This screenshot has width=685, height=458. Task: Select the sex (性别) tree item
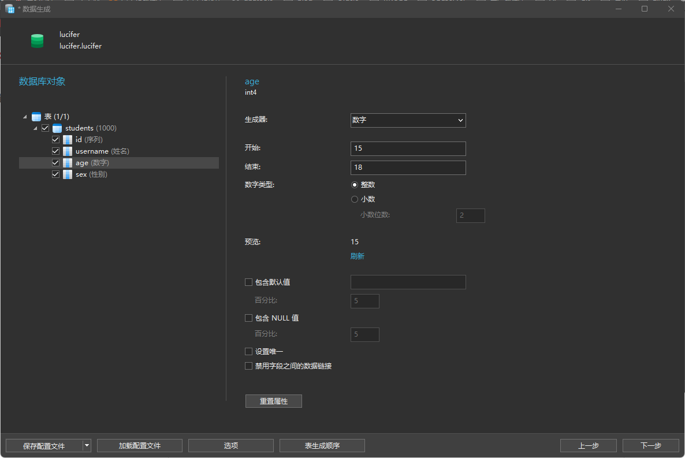[x=91, y=174]
